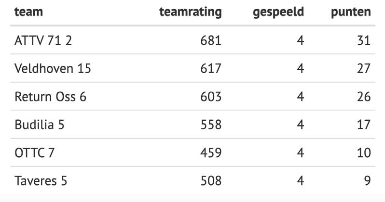Select teamrating value 459
The height and width of the screenshot is (202, 385).
(x=211, y=153)
